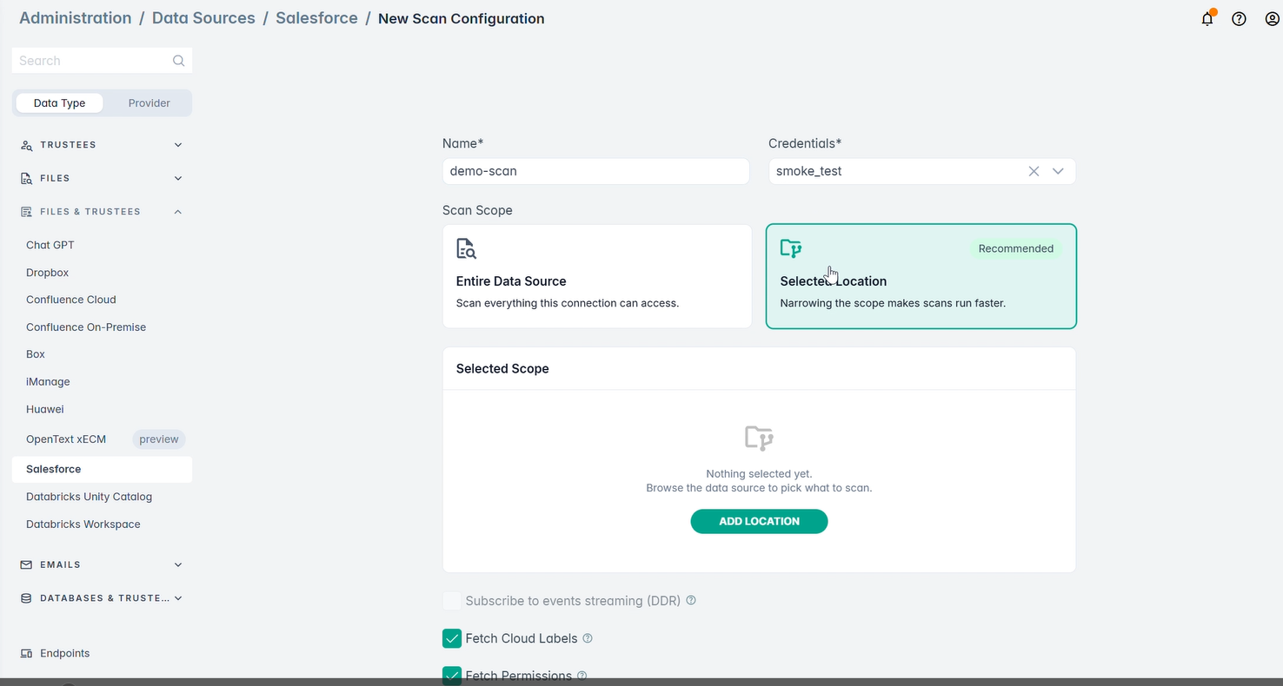Screen dimensions: 1283x686
Task: Open the help question mark icon
Action: pyautogui.click(x=1239, y=19)
